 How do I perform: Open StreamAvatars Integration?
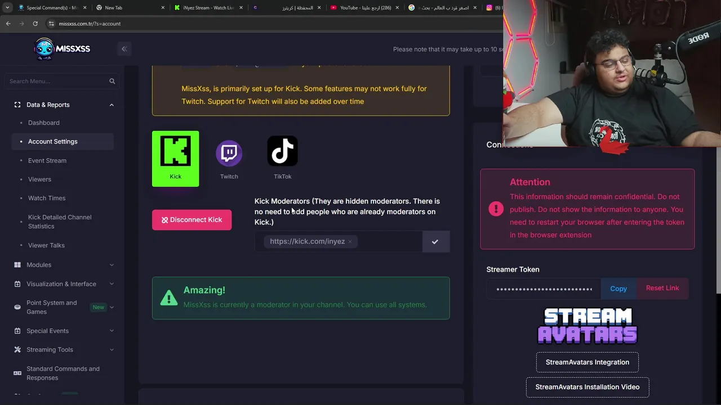588,362
